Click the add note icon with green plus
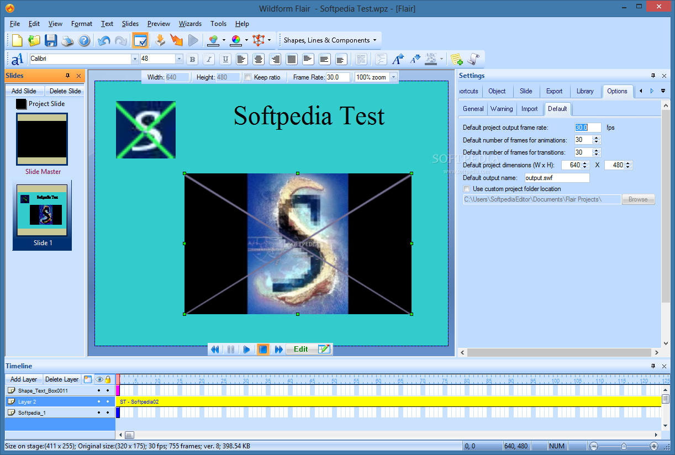Image resolution: width=675 pixels, height=455 pixels. (x=456, y=59)
